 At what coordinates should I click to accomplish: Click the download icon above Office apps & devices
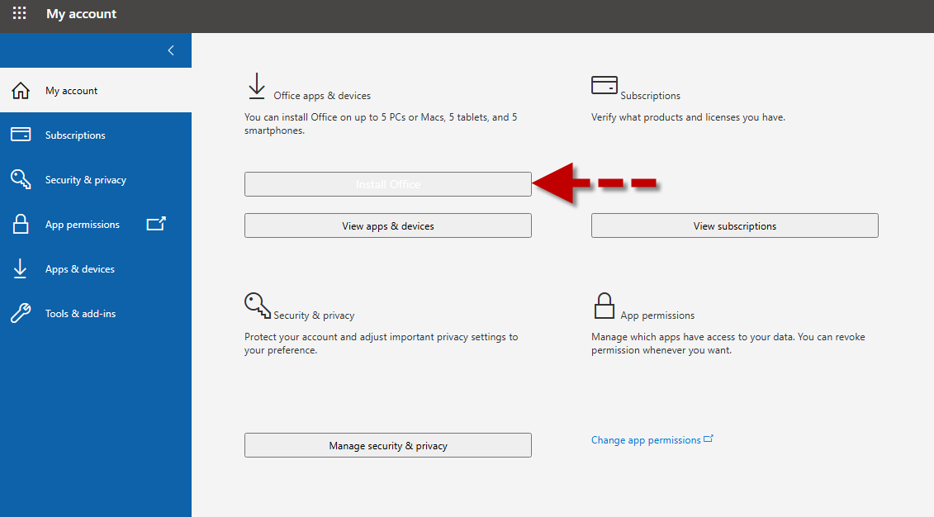click(x=257, y=87)
